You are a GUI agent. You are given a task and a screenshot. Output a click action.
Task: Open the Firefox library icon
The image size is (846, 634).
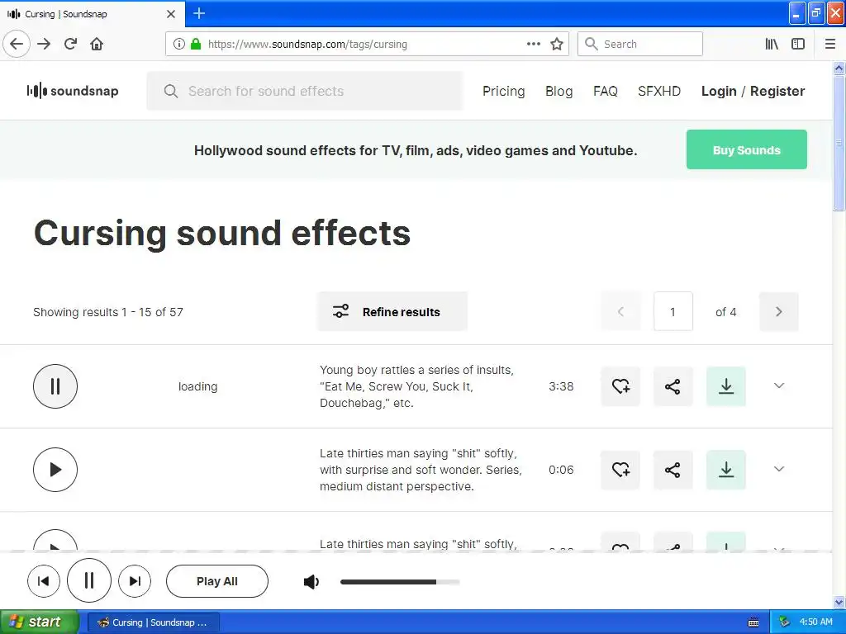[x=772, y=44]
